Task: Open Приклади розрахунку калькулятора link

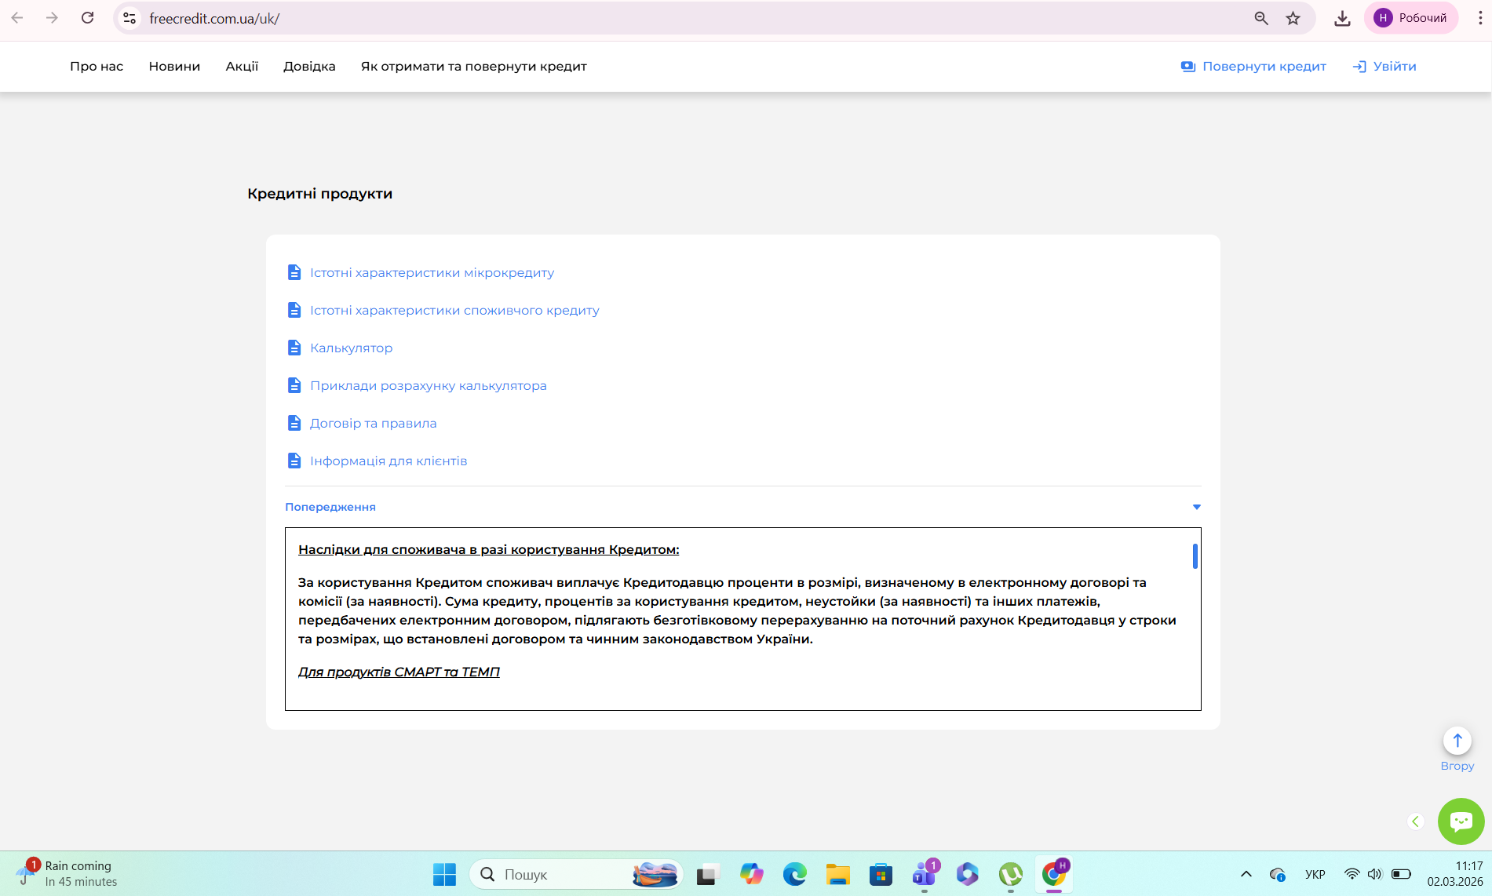Action: click(x=429, y=386)
